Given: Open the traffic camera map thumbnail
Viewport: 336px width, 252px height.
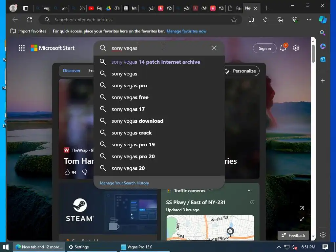Looking at the screenshot, I should click(x=210, y=228).
